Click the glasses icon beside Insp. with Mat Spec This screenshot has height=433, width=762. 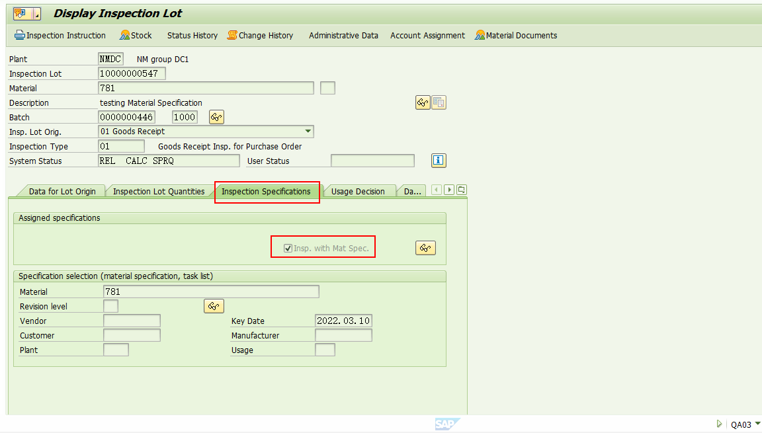pyautogui.click(x=425, y=247)
